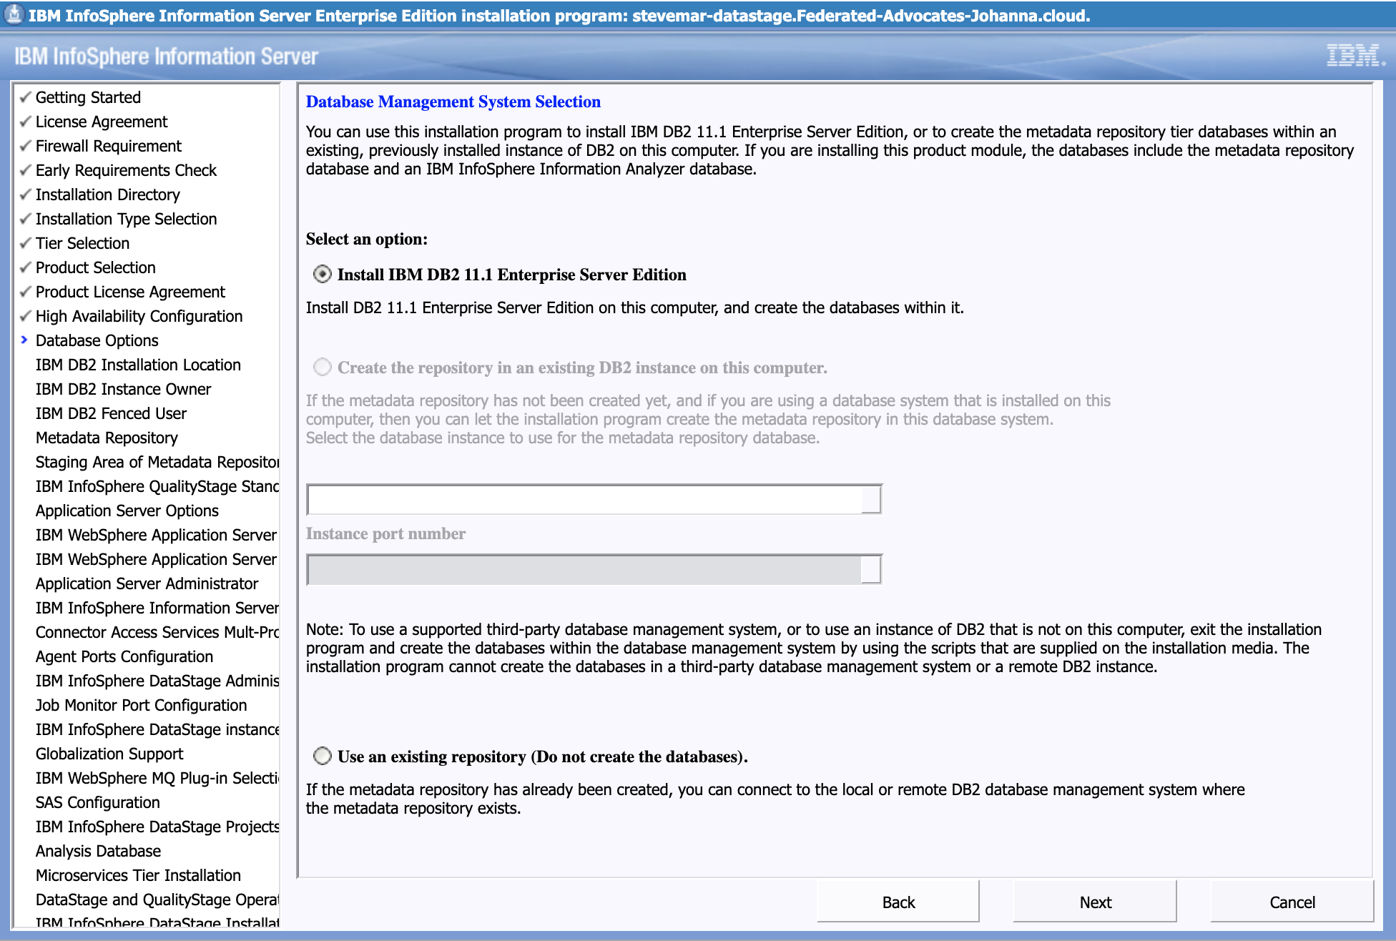
Task: Click the Instance port number label
Action: 385,533
